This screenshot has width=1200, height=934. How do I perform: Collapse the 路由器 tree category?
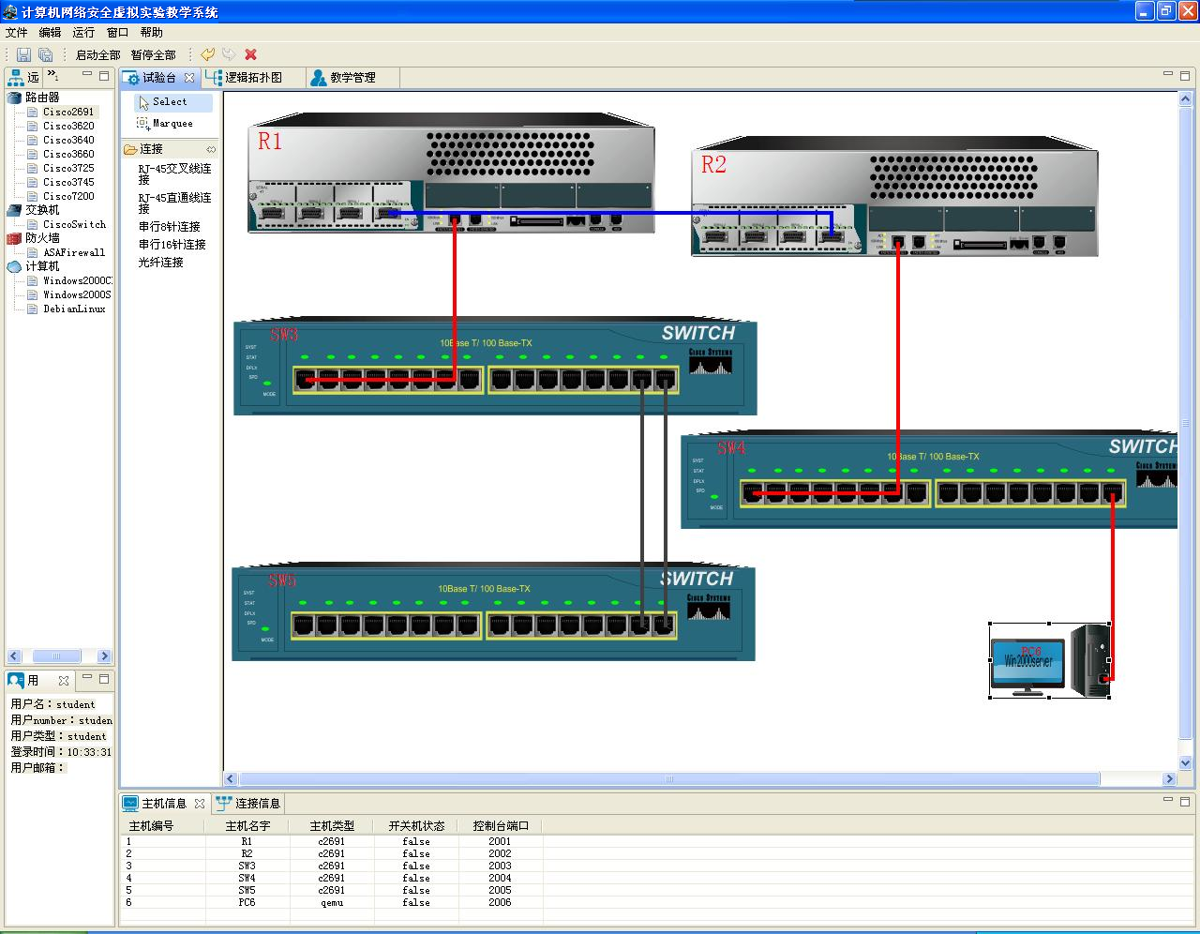pos(15,98)
